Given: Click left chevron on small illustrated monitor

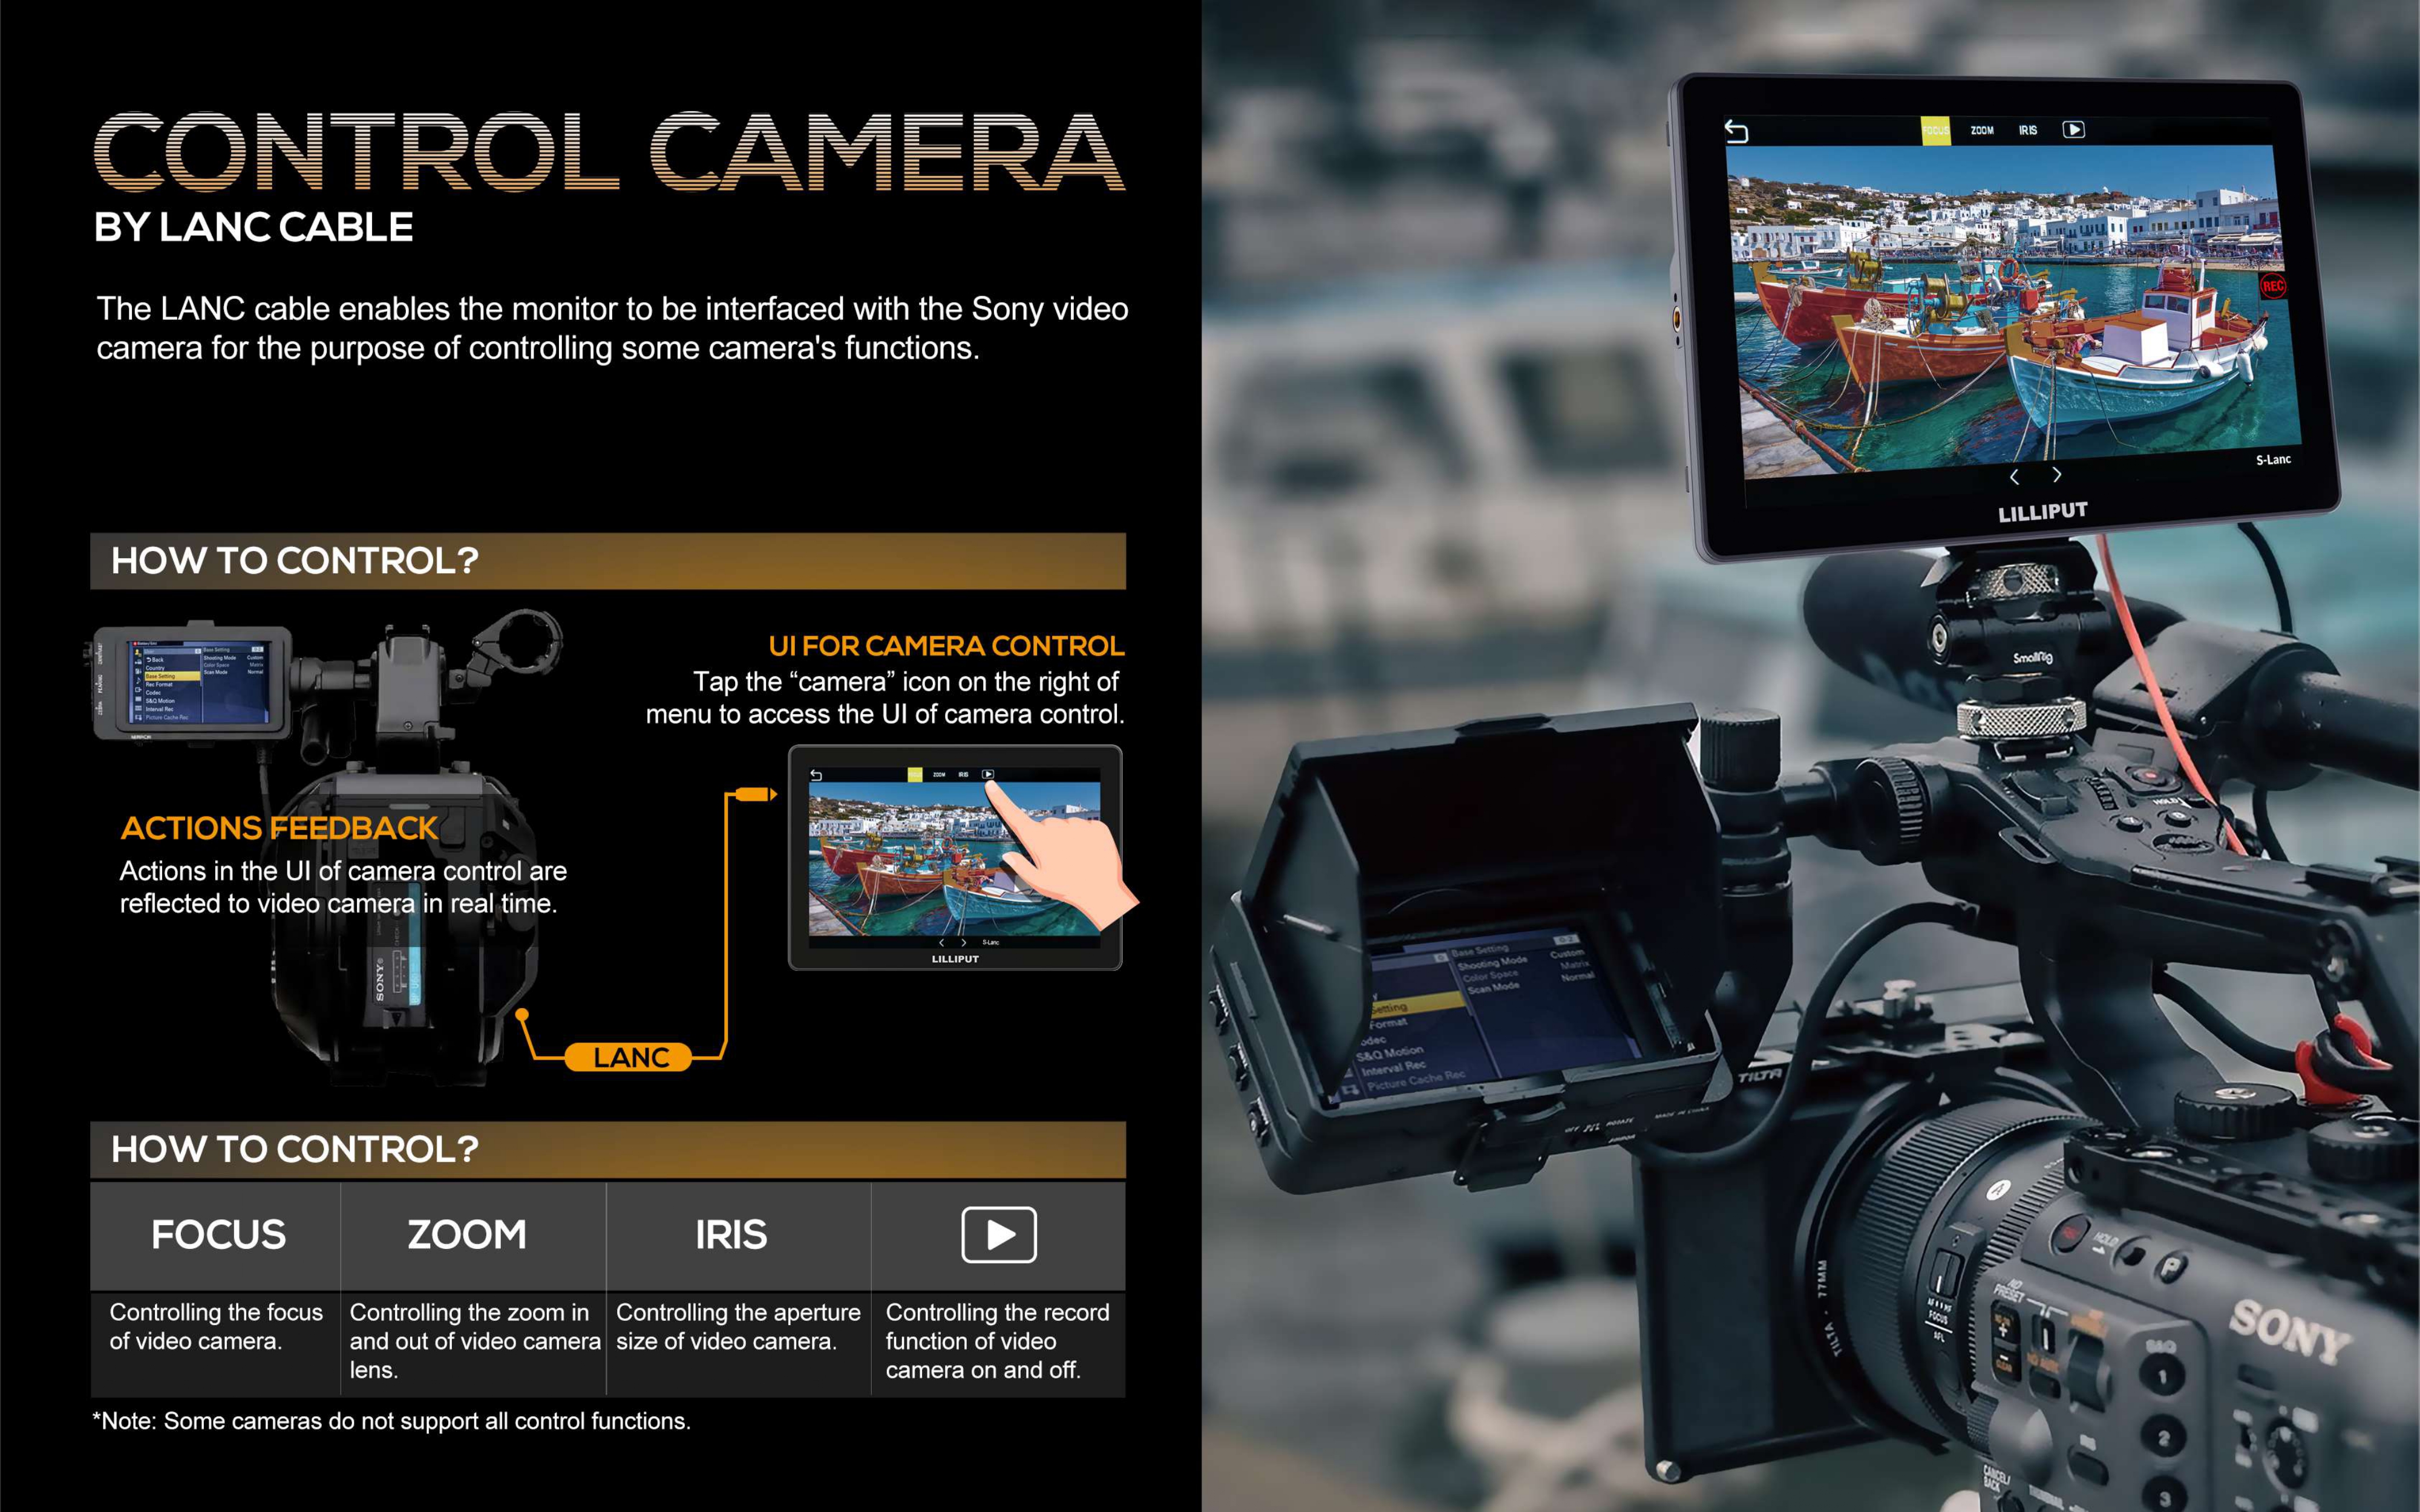Looking at the screenshot, I should click(941, 942).
